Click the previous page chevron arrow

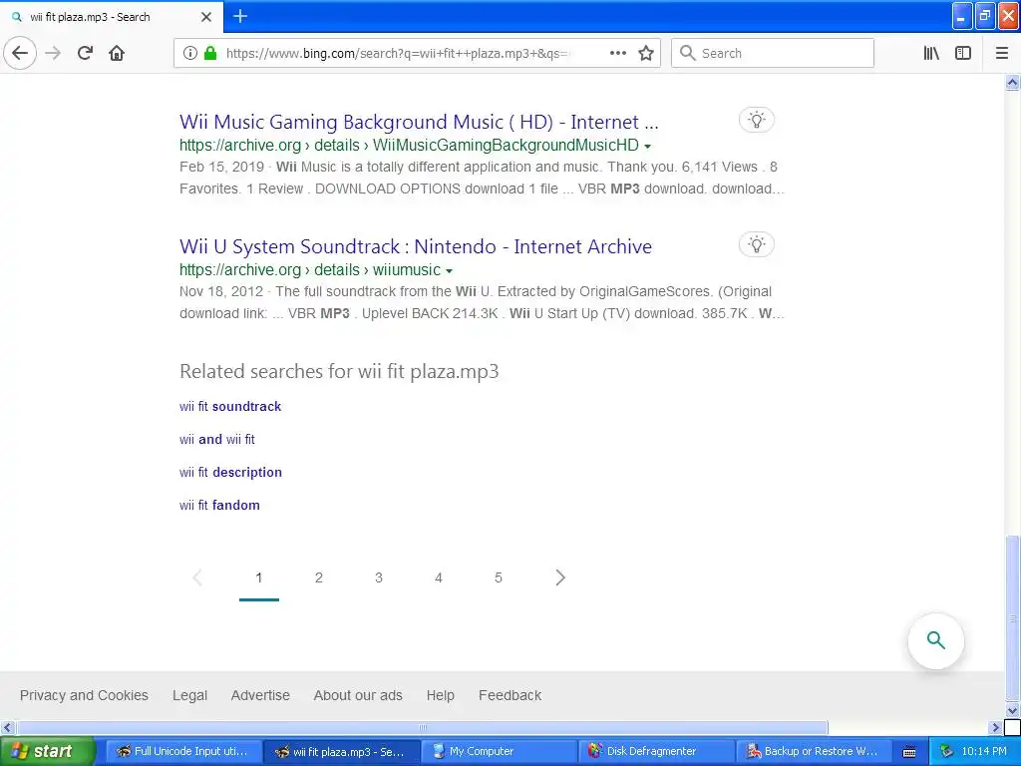click(x=198, y=577)
